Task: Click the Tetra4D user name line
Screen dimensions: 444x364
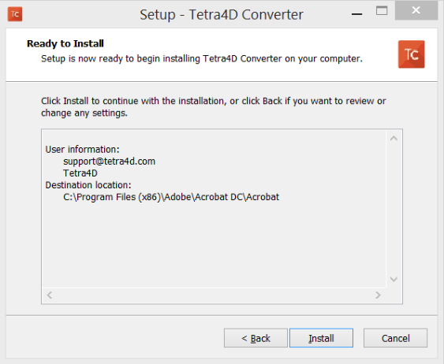Action: click(80, 173)
